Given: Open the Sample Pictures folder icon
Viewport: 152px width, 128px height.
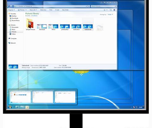Looking at the screenshot, I should 30,23.
